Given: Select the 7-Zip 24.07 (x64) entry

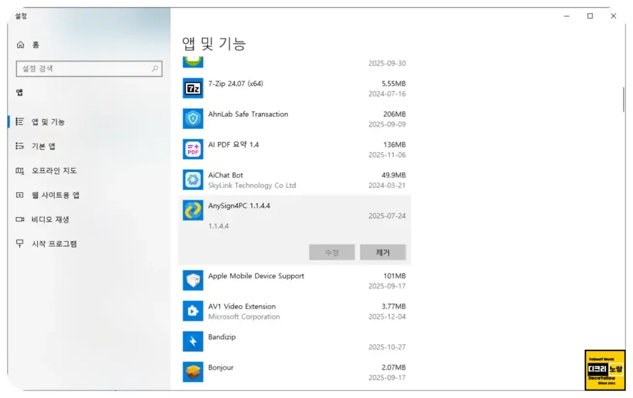Looking at the screenshot, I should (295, 88).
